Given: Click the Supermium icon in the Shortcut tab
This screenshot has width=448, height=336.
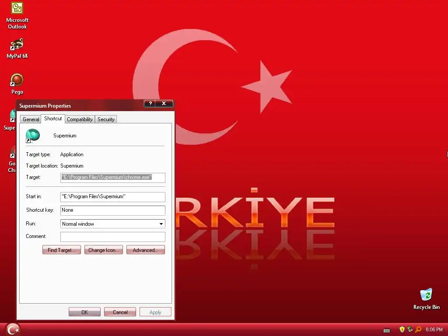Looking at the screenshot, I should [x=32, y=136].
